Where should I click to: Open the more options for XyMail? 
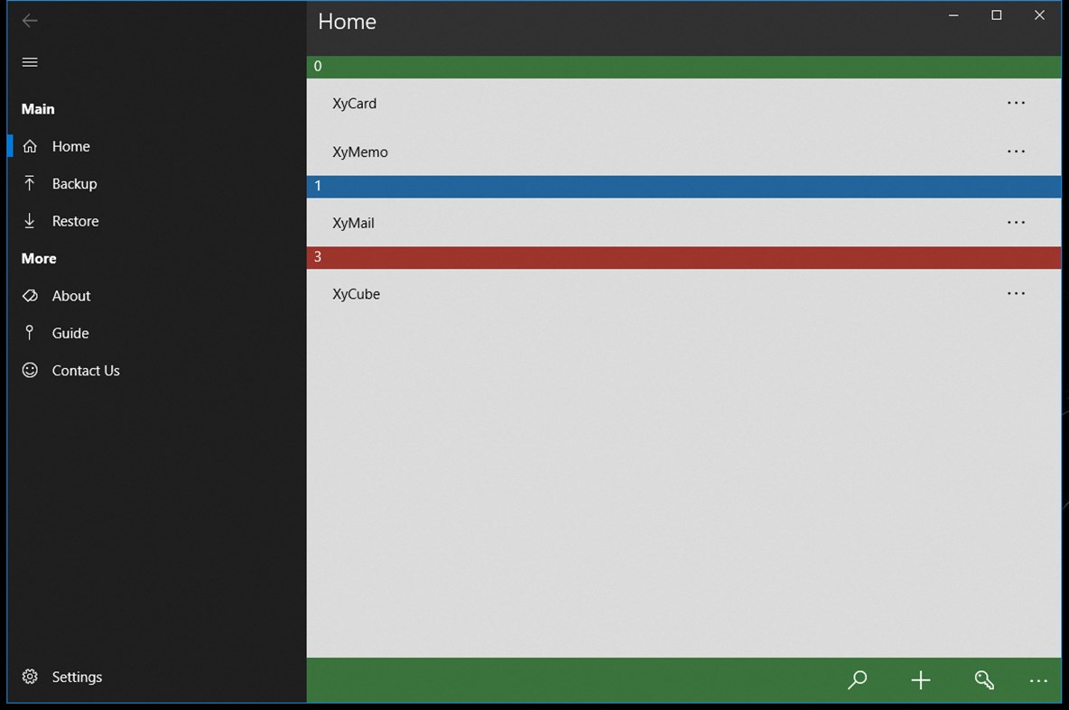[1016, 222]
